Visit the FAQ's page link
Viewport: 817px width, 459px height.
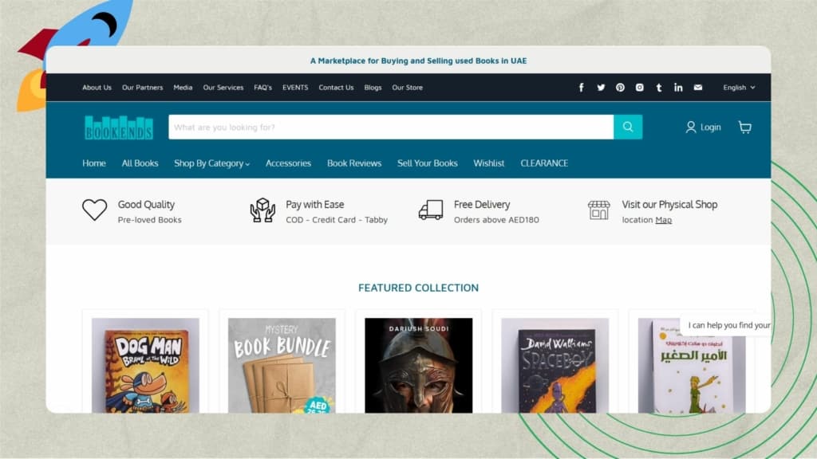click(262, 88)
